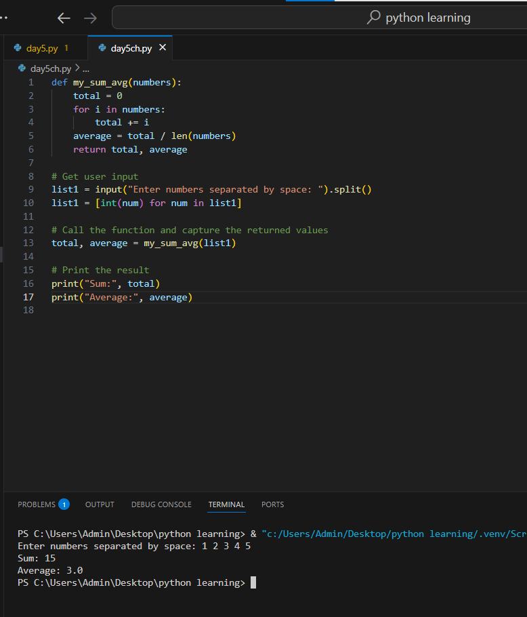Open the 'python learning' command search box

click(x=319, y=18)
